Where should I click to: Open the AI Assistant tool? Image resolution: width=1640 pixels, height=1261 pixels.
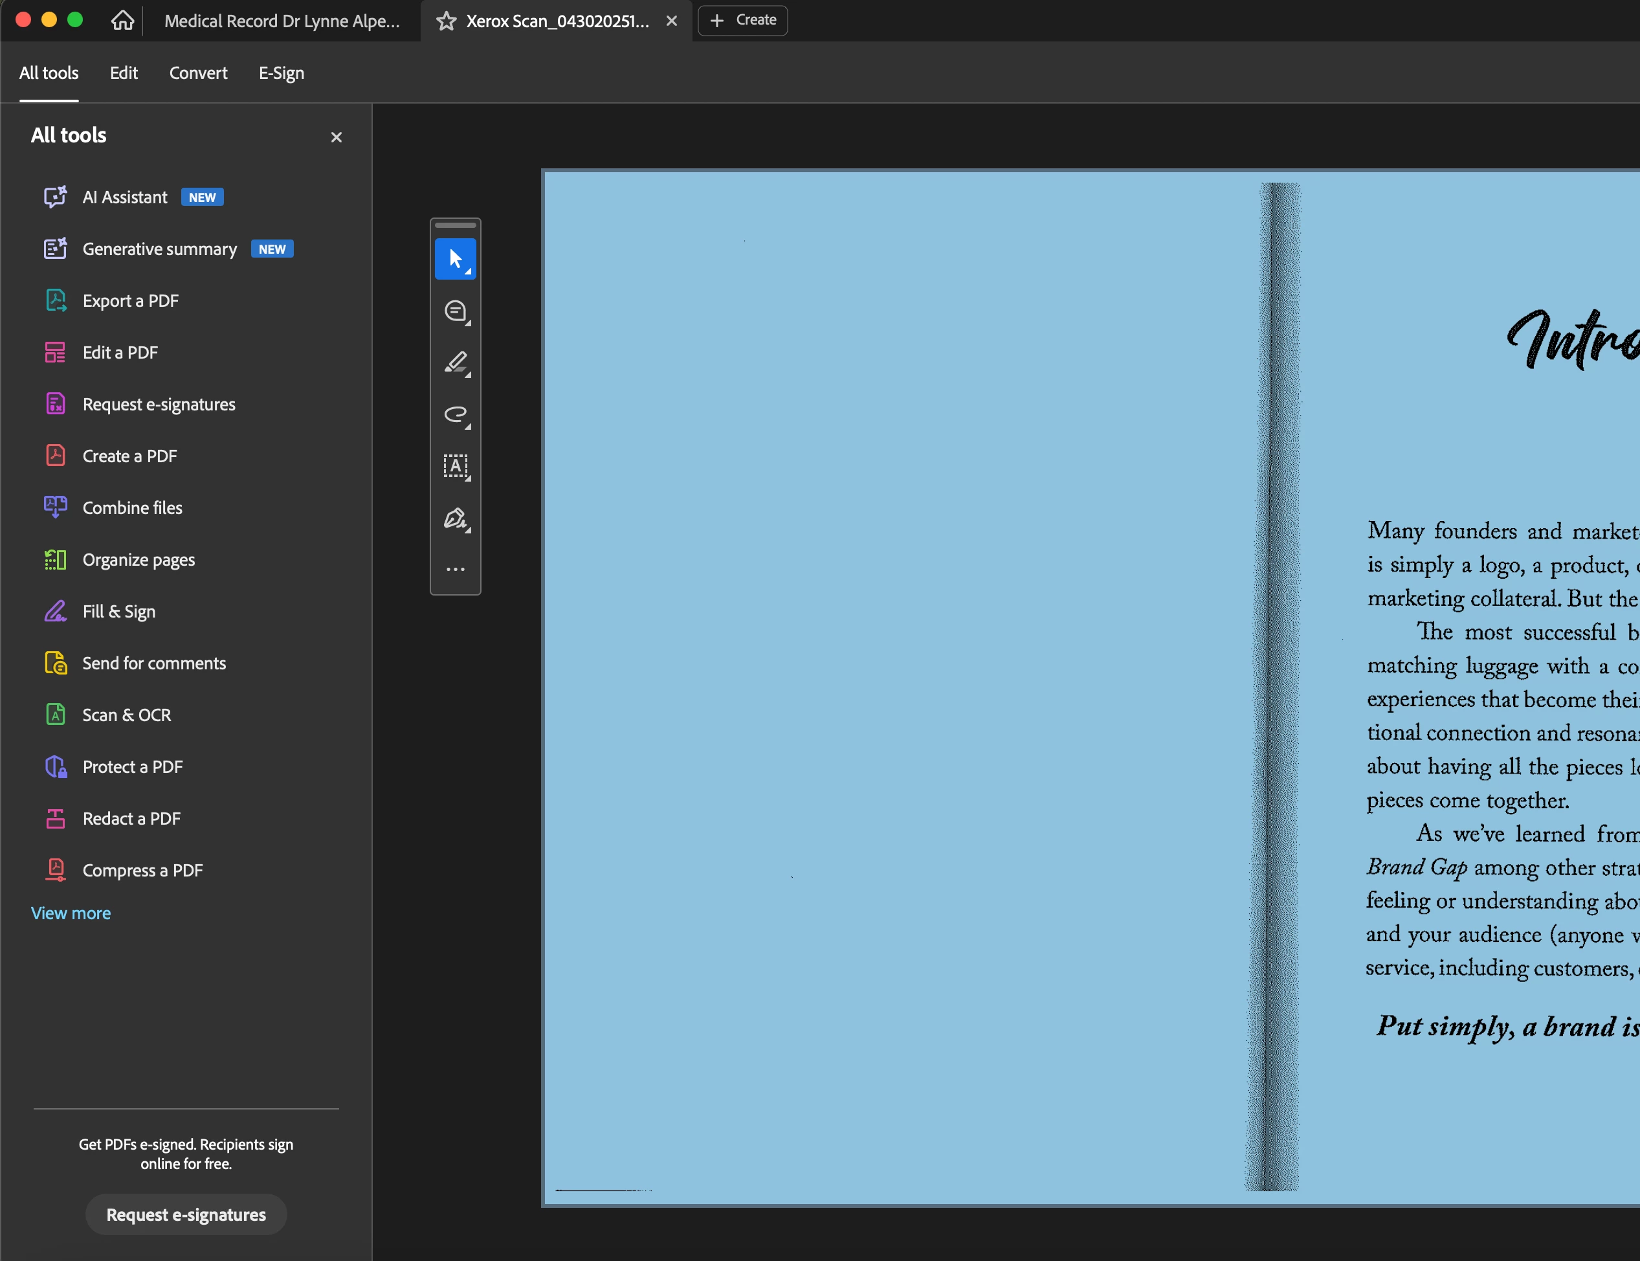[x=124, y=197]
